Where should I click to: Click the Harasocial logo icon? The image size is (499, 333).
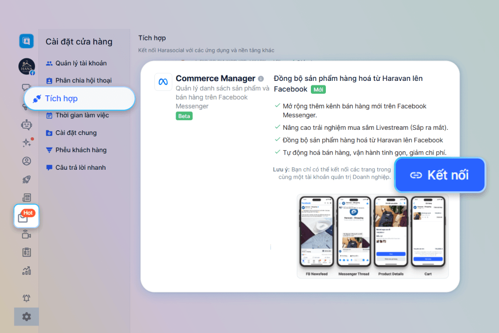pos(26,41)
